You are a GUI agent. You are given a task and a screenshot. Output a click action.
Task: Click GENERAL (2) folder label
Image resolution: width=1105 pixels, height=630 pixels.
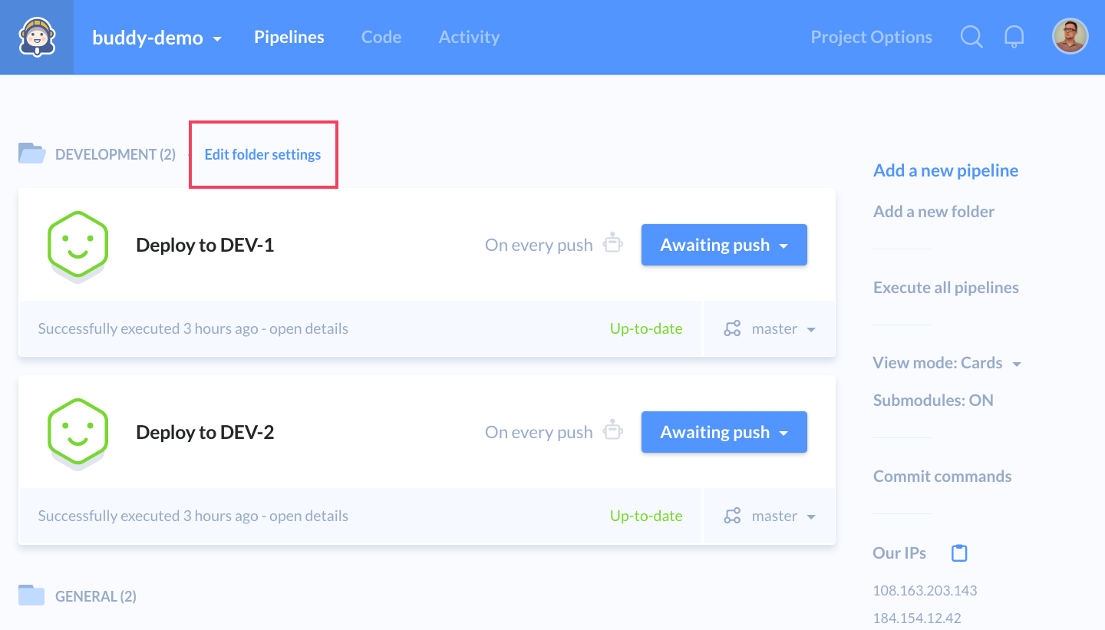click(96, 596)
